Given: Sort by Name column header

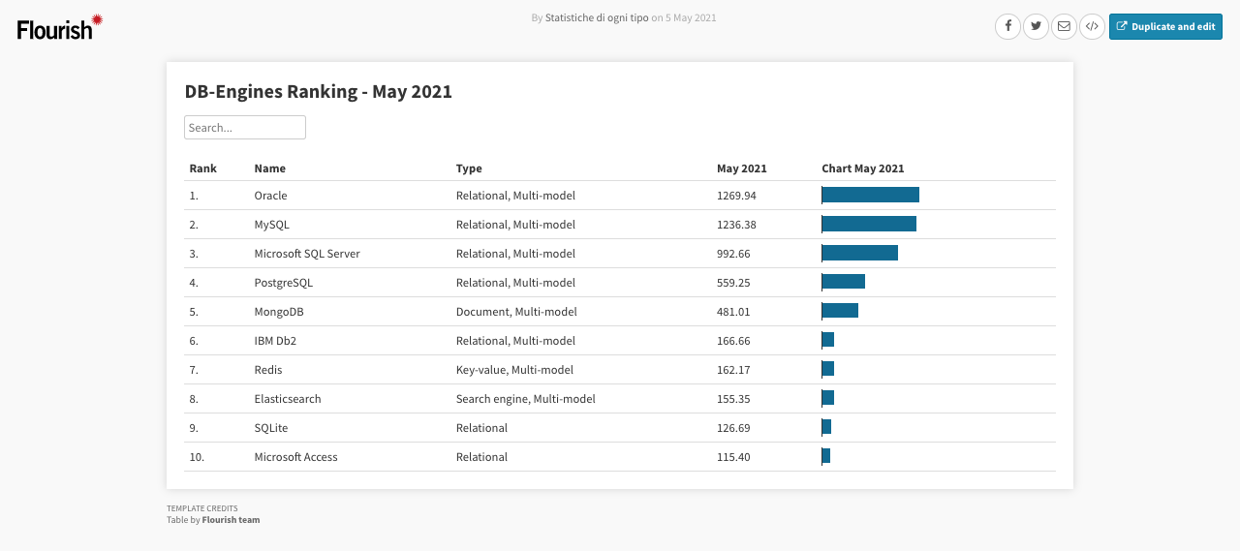Looking at the screenshot, I should pos(270,168).
